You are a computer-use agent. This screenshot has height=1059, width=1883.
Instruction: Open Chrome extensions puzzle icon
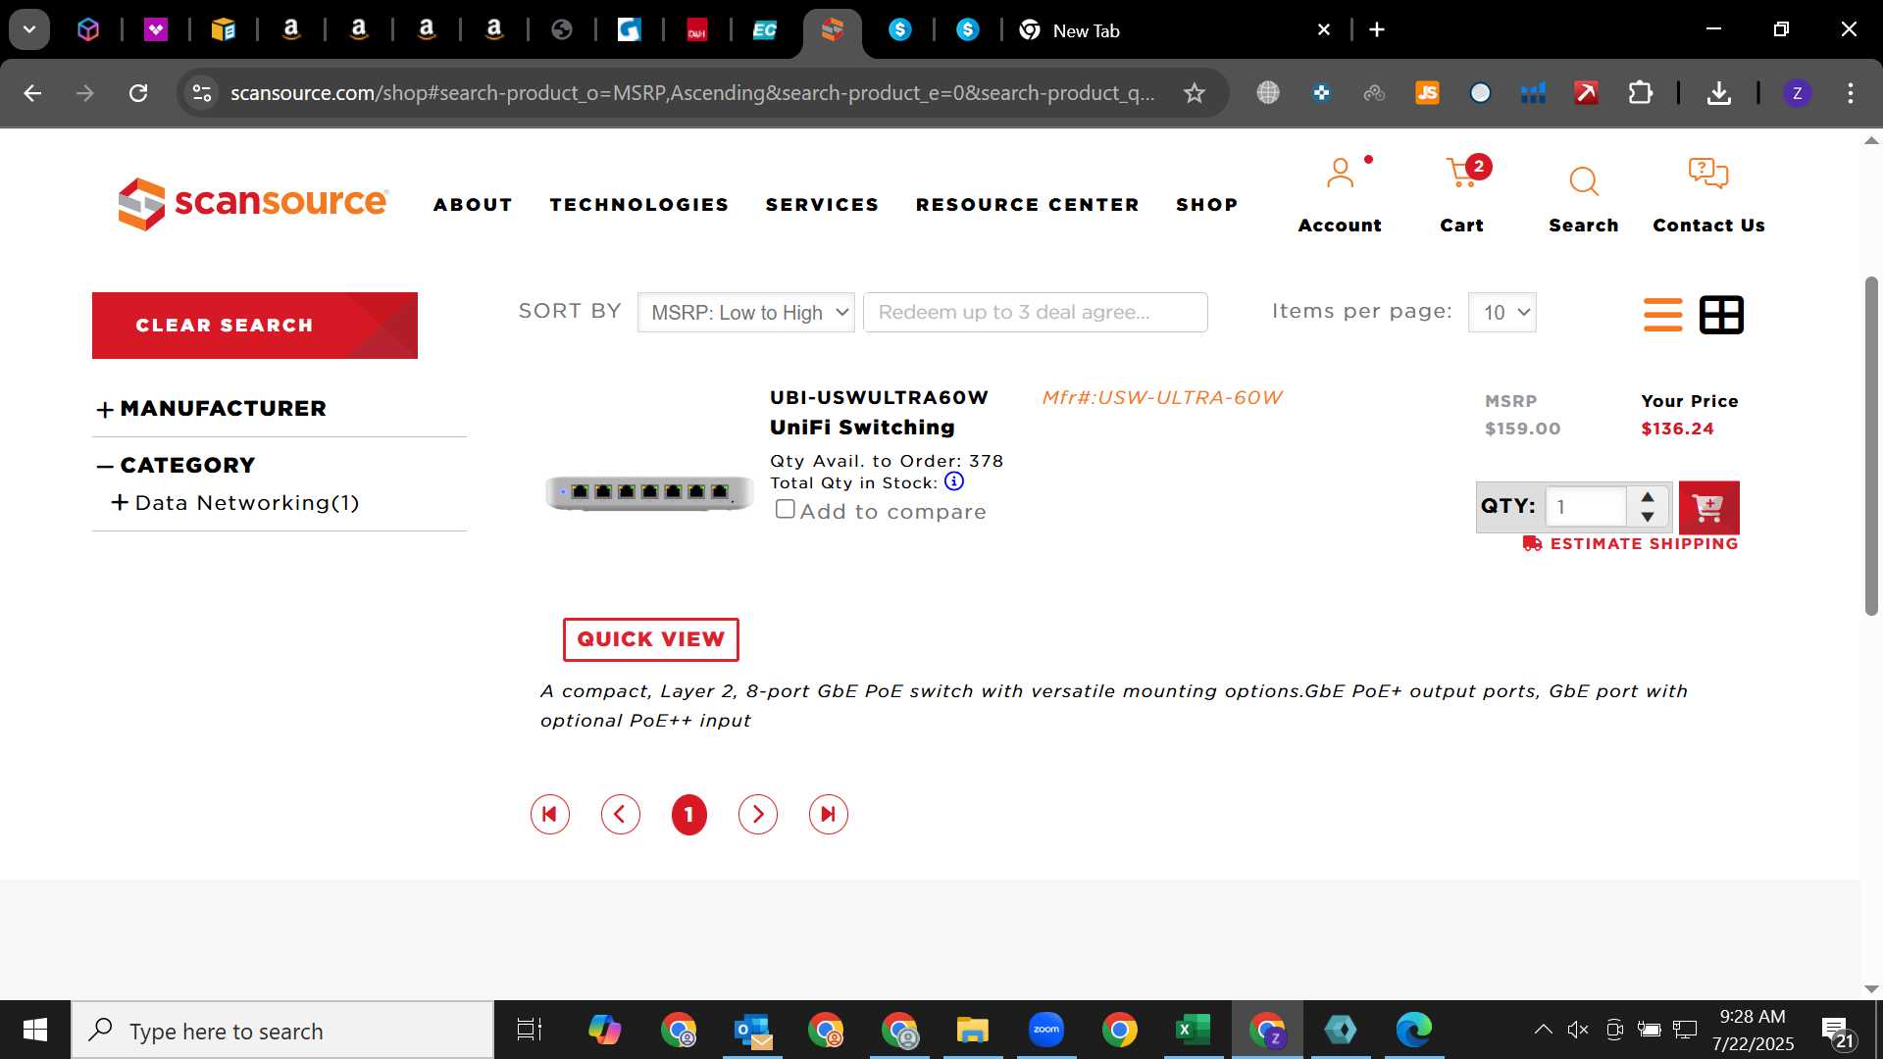1641,93
